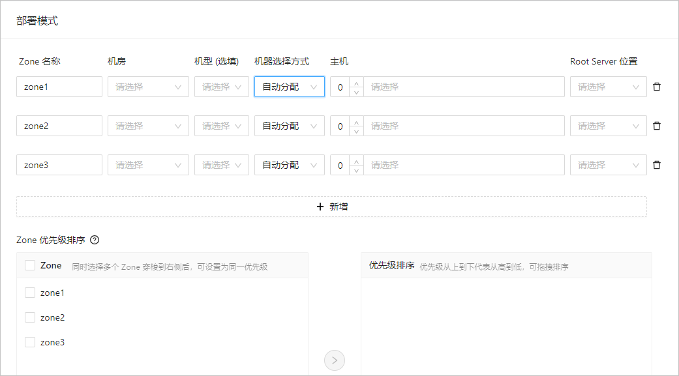Click the Zone 名称 column header
Screen dimensions: 679x376
(39, 61)
